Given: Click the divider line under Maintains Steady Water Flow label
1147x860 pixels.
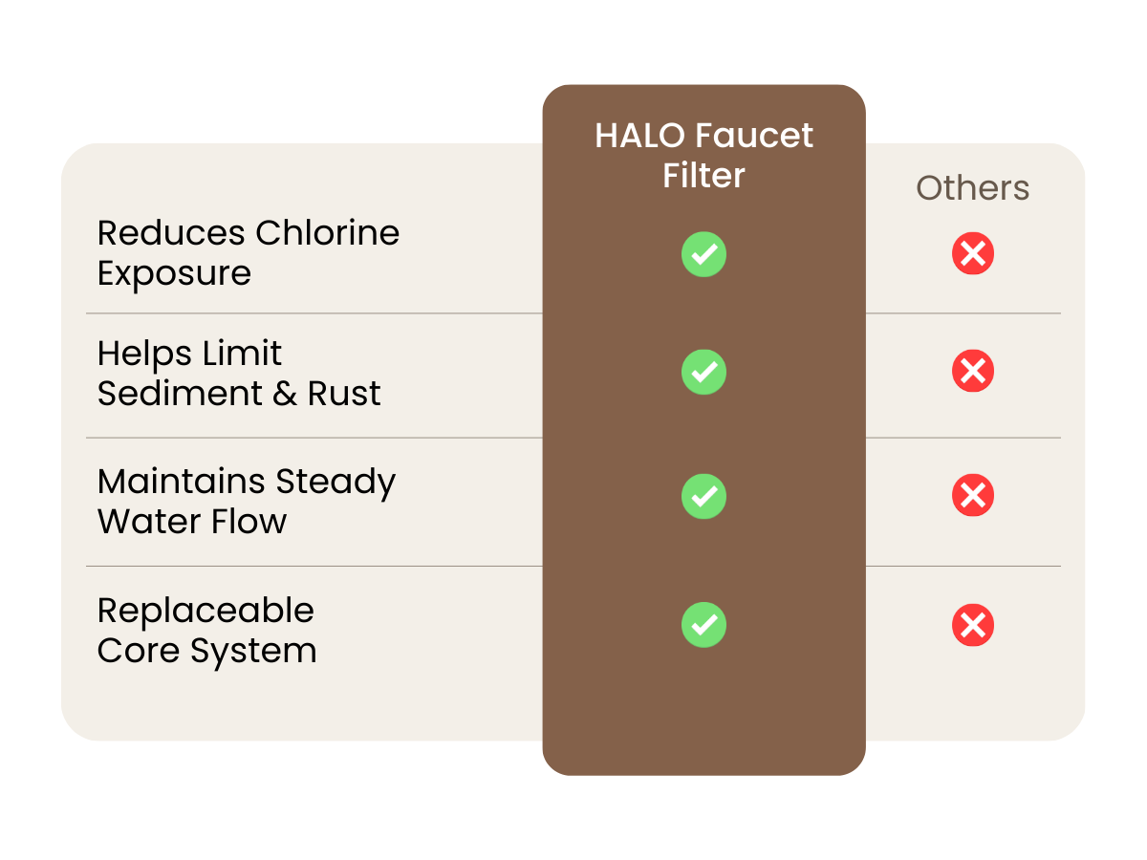Looking at the screenshot, I should 314,567.
